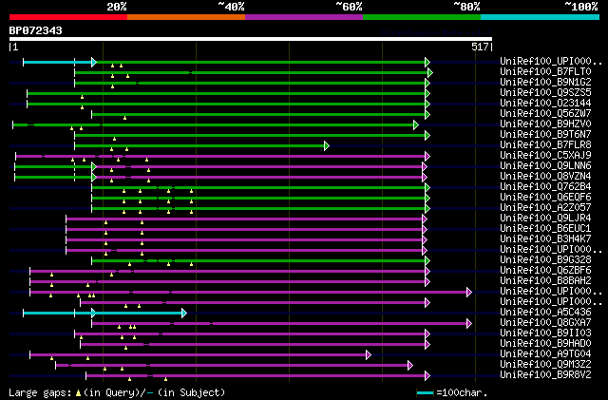608x400 pixels.
Task: Click the green arrowhead ending the B7FLT0 alignment
Action: pyautogui.click(x=430, y=72)
